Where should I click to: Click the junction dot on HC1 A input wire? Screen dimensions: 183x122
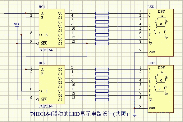tap(26, 13)
